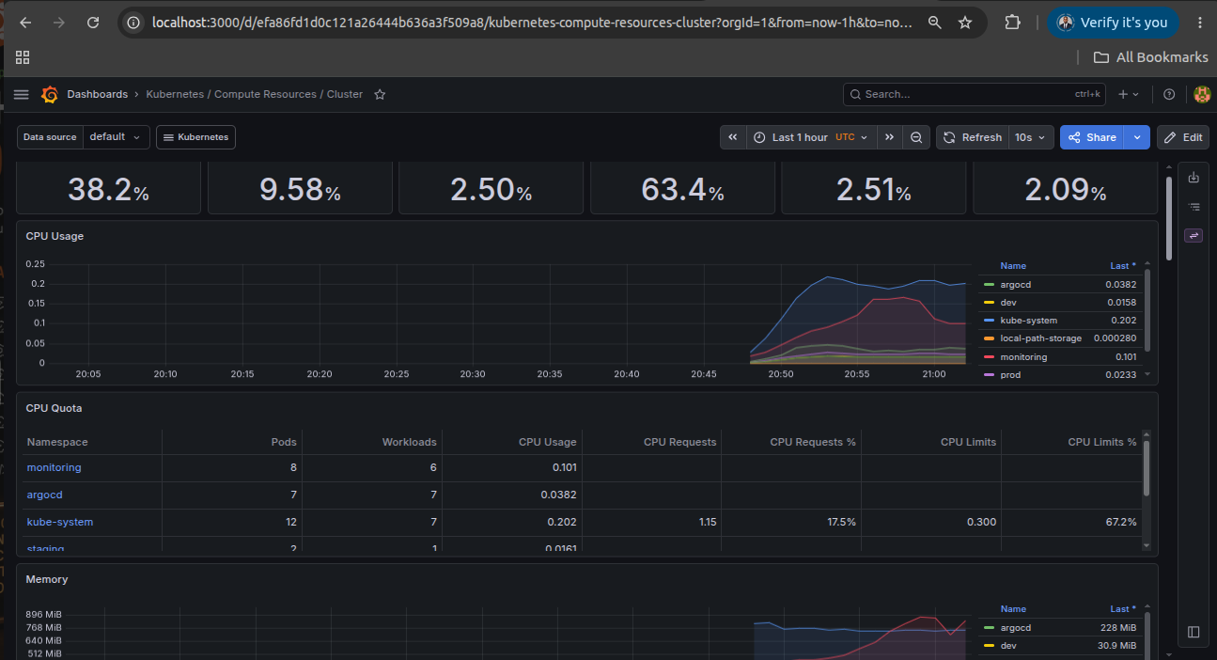The height and width of the screenshot is (660, 1217).
Task: Open the 10s refresh interval dropdown
Action: pyautogui.click(x=1031, y=137)
